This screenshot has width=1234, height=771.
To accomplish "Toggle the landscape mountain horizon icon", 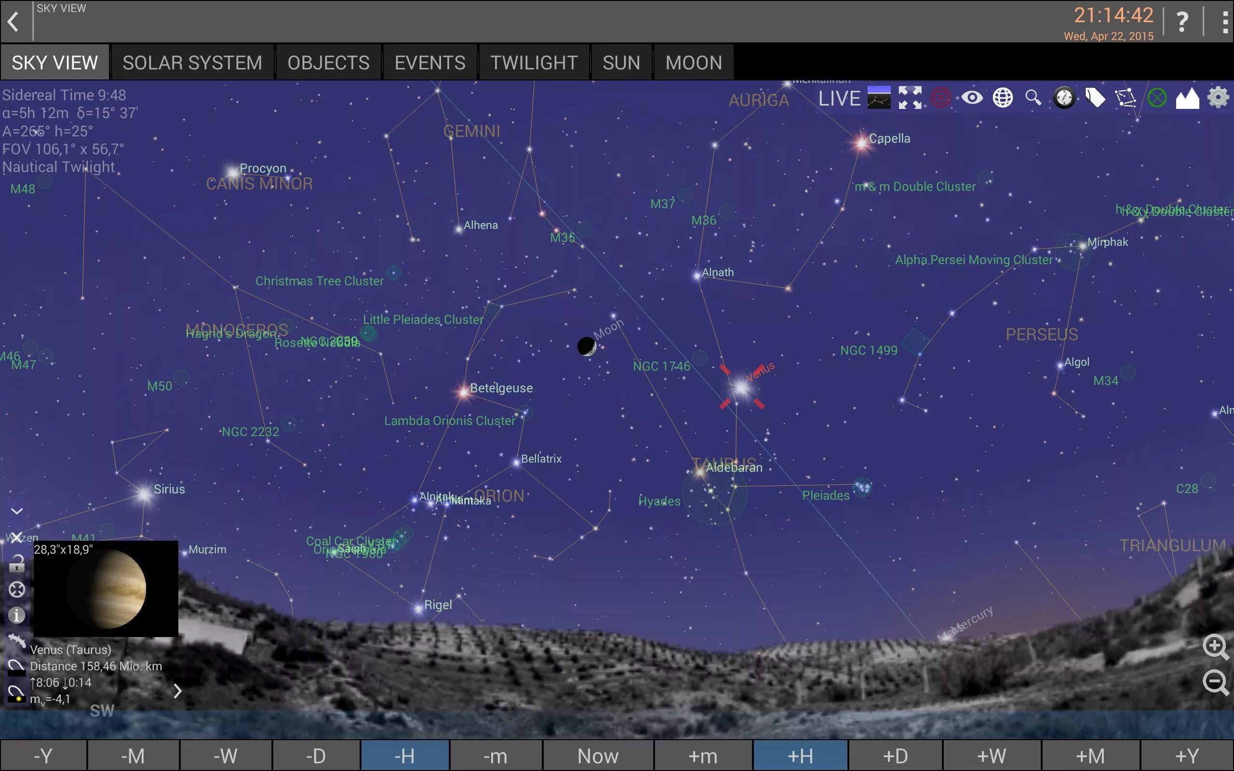I will tap(1187, 98).
